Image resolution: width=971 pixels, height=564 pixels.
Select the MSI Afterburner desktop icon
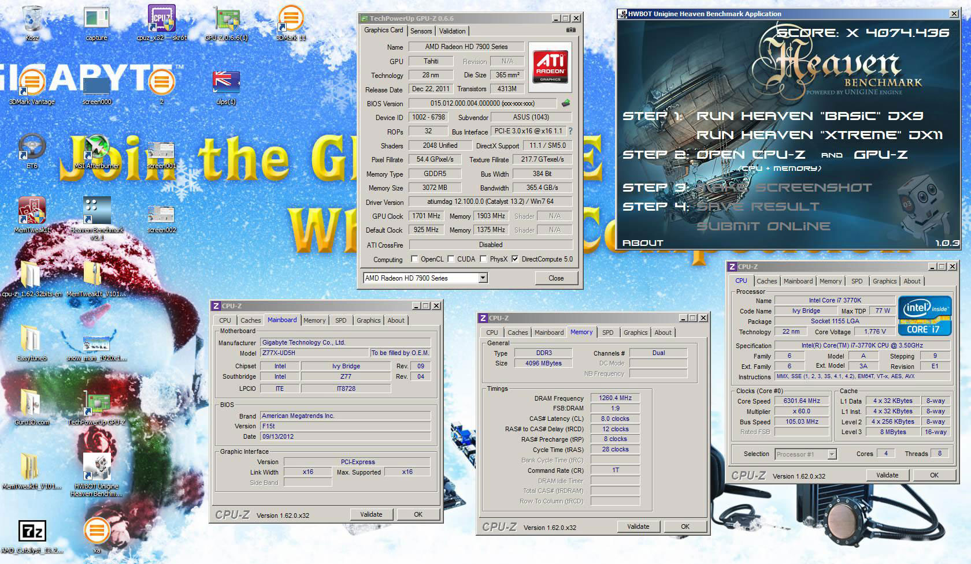pyautogui.click(x=97, y=151)
